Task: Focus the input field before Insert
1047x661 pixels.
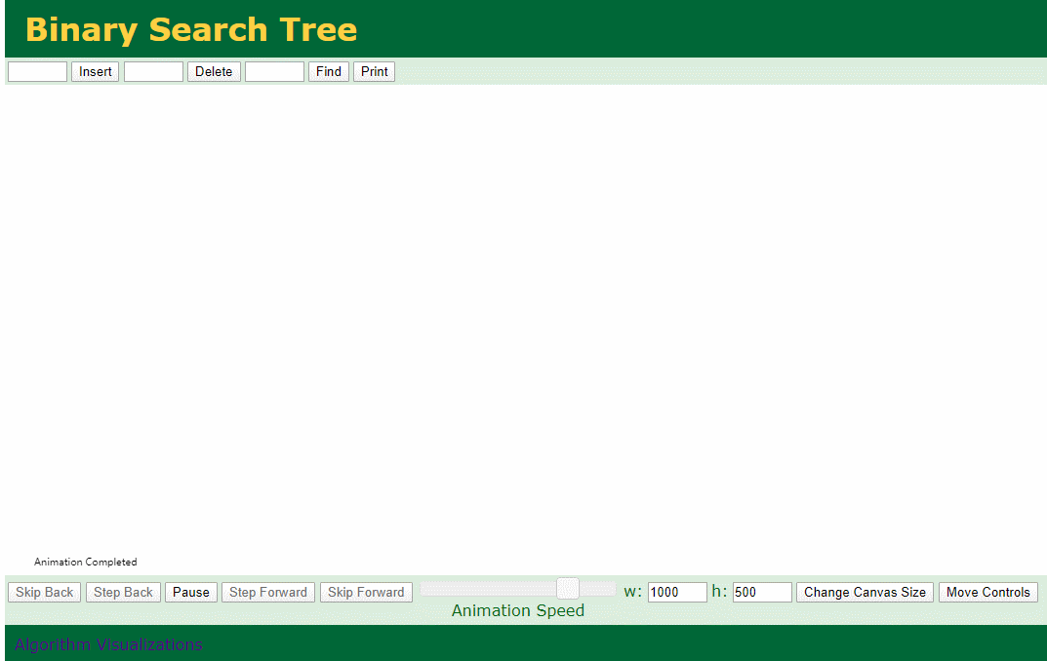Action: [37, 72]
